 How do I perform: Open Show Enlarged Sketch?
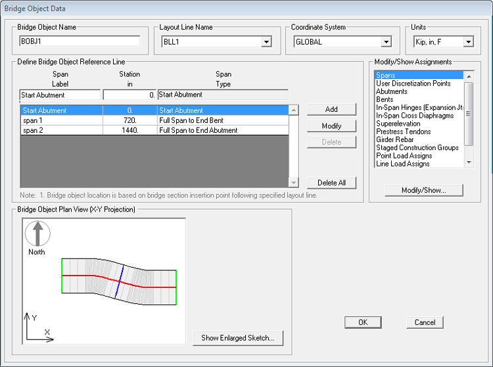(238, 338)
